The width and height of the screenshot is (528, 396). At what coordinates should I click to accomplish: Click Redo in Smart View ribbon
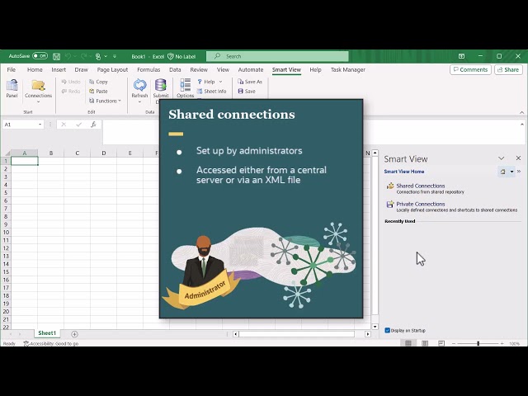pos(71,92)
